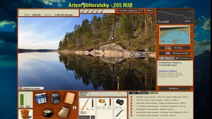Click the regional map thumbnail
This screenshot has width=212, height=119.
(x=175, y=35)
